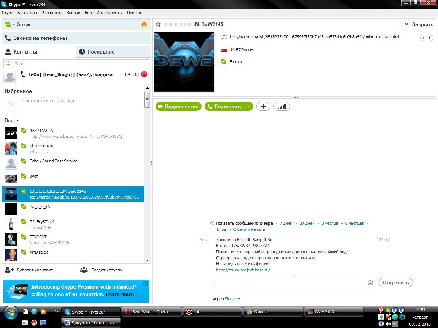This screenshot has height=328, width=438.
Task: Open the Skype menu
Action: coord(8,13)
